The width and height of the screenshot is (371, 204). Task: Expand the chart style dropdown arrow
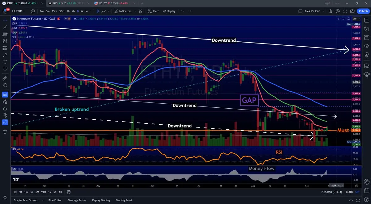(109, 11)
